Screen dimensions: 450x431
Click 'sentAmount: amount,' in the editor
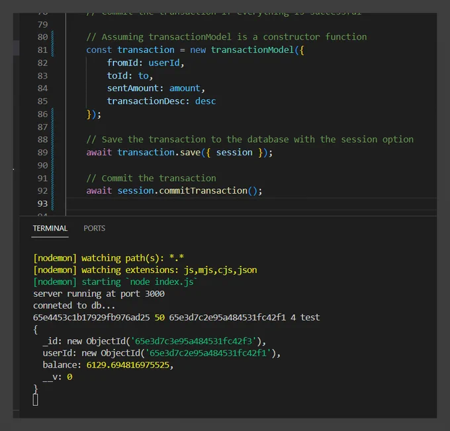156,89
